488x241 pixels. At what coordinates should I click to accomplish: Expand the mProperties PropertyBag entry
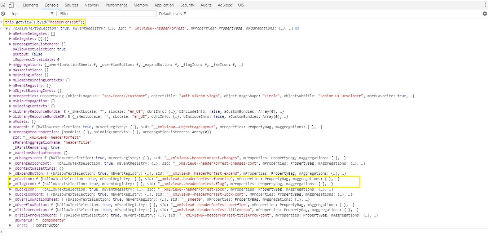(x=10, y=96)
